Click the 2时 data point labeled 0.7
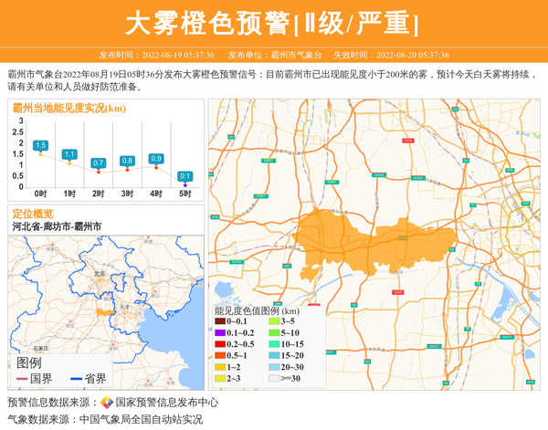548x430 pixels. point(99,171)
